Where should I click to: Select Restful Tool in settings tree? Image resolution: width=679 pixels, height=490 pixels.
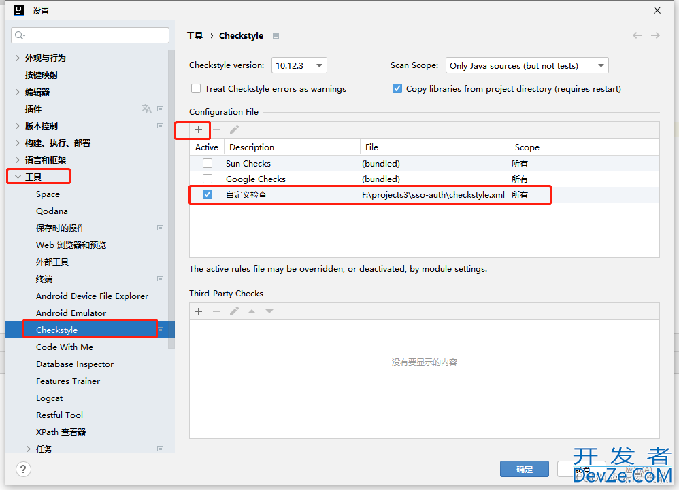(60, 415)
